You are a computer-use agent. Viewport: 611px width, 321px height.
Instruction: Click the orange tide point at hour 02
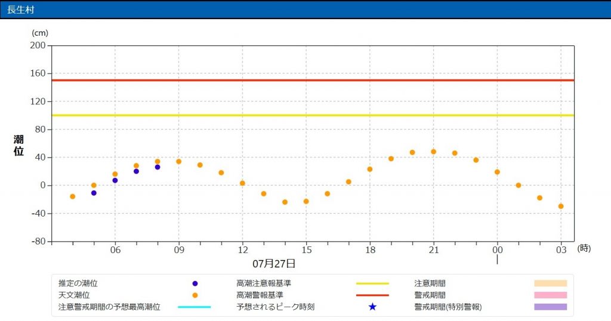[539, 198]
